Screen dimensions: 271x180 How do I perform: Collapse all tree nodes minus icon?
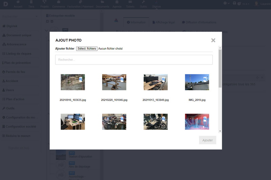52,21
